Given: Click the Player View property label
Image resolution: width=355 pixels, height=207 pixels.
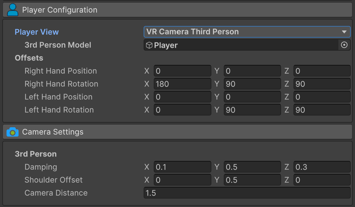Looking at the screenshot, I should tap(37, 32).
